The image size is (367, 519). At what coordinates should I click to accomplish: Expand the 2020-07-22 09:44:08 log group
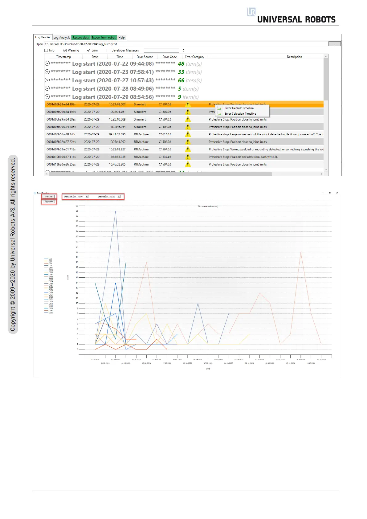pos(47,63)
